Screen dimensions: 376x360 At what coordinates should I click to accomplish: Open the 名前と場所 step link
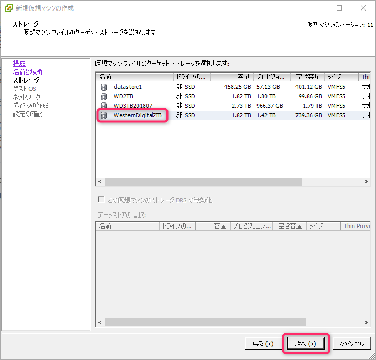click(x=27, y=72)
